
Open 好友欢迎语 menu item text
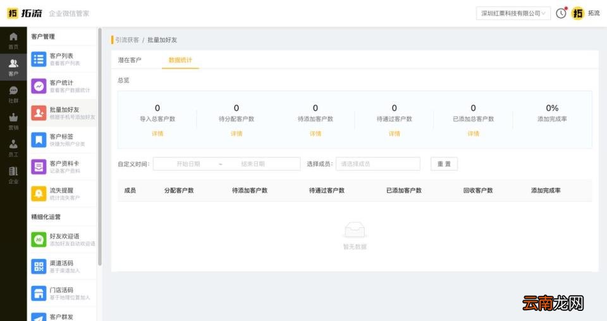point(64,236)
